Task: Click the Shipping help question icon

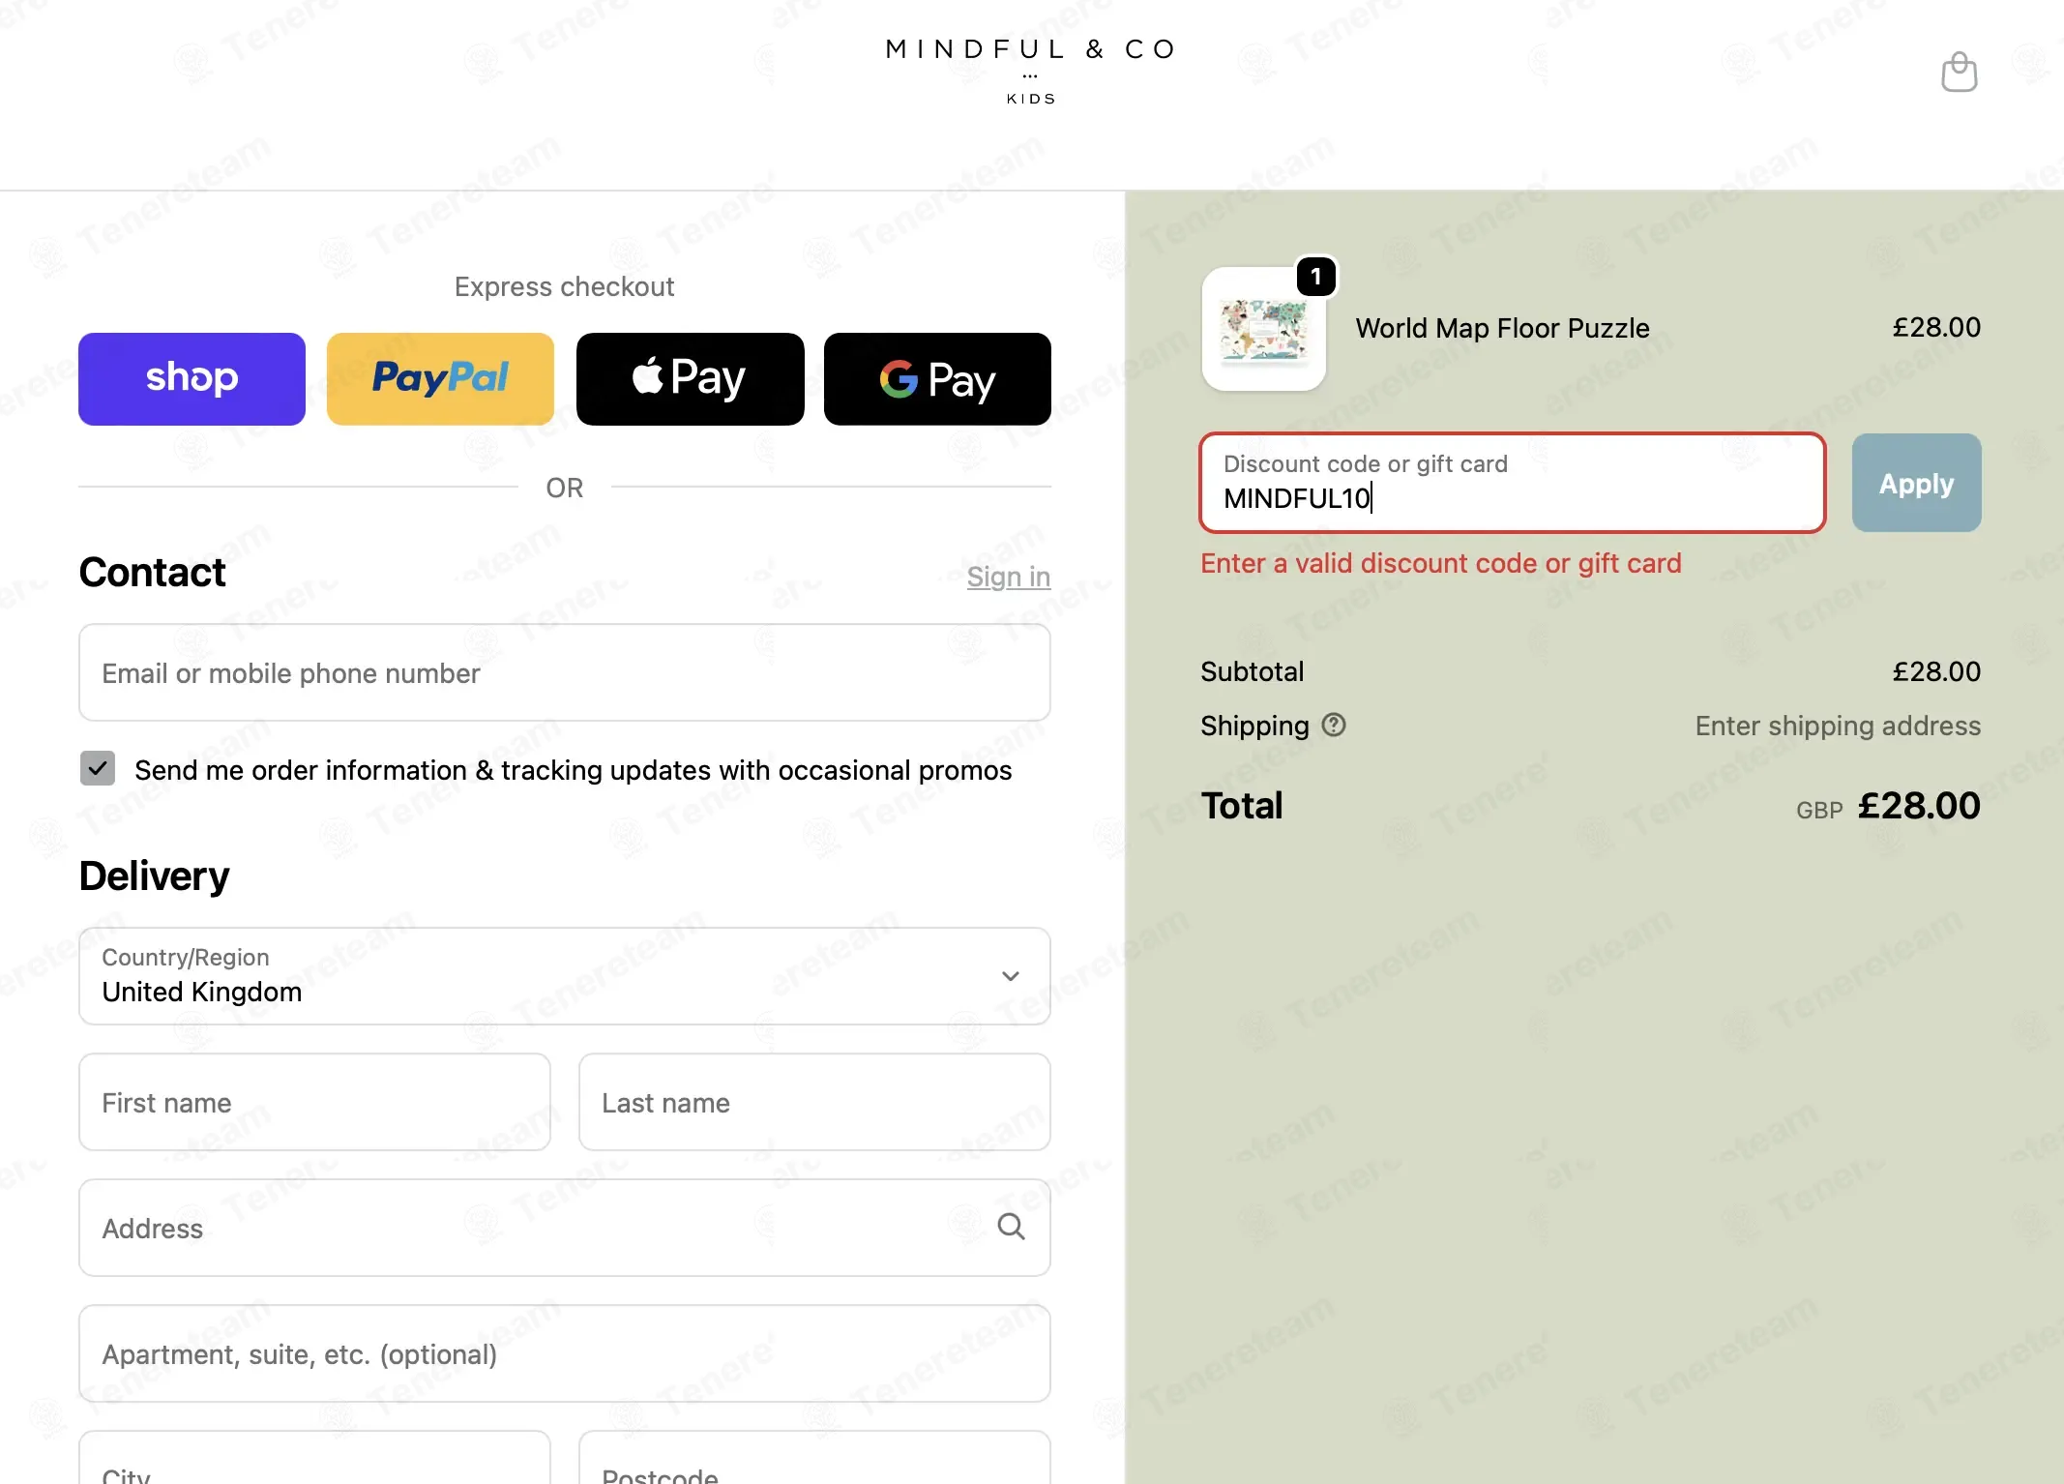Action: pos(1334,725)
